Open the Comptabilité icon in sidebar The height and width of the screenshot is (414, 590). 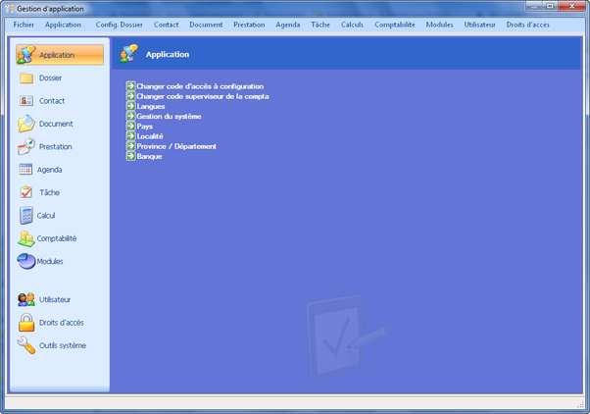[x=26, y=238]
